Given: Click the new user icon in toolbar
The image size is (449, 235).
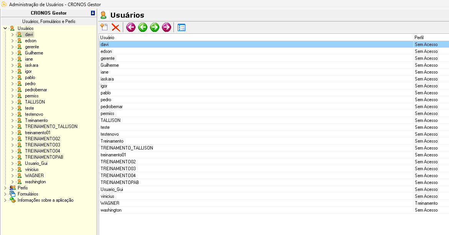Looking at the screenshot, I should (104, 27).
